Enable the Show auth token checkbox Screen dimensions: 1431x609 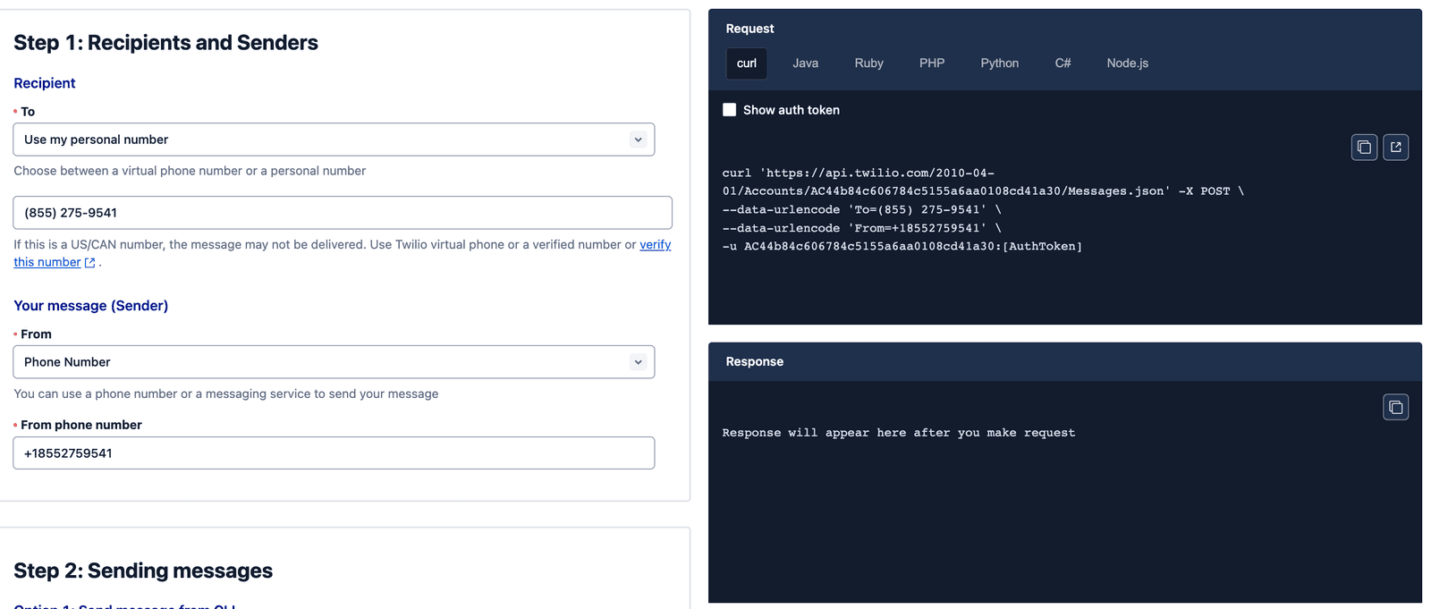point(730,110)
